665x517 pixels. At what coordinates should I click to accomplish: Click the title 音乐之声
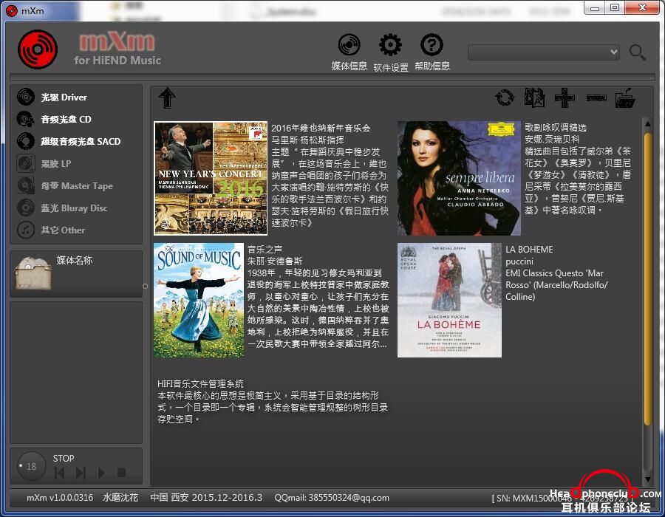click(265, 249)
